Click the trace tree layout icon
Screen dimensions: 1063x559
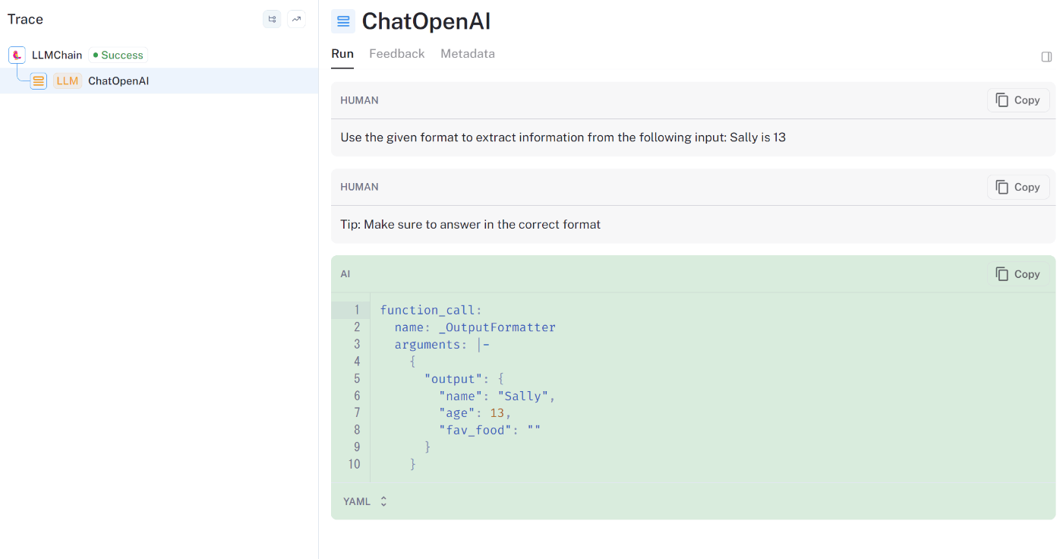click(272, 19)
